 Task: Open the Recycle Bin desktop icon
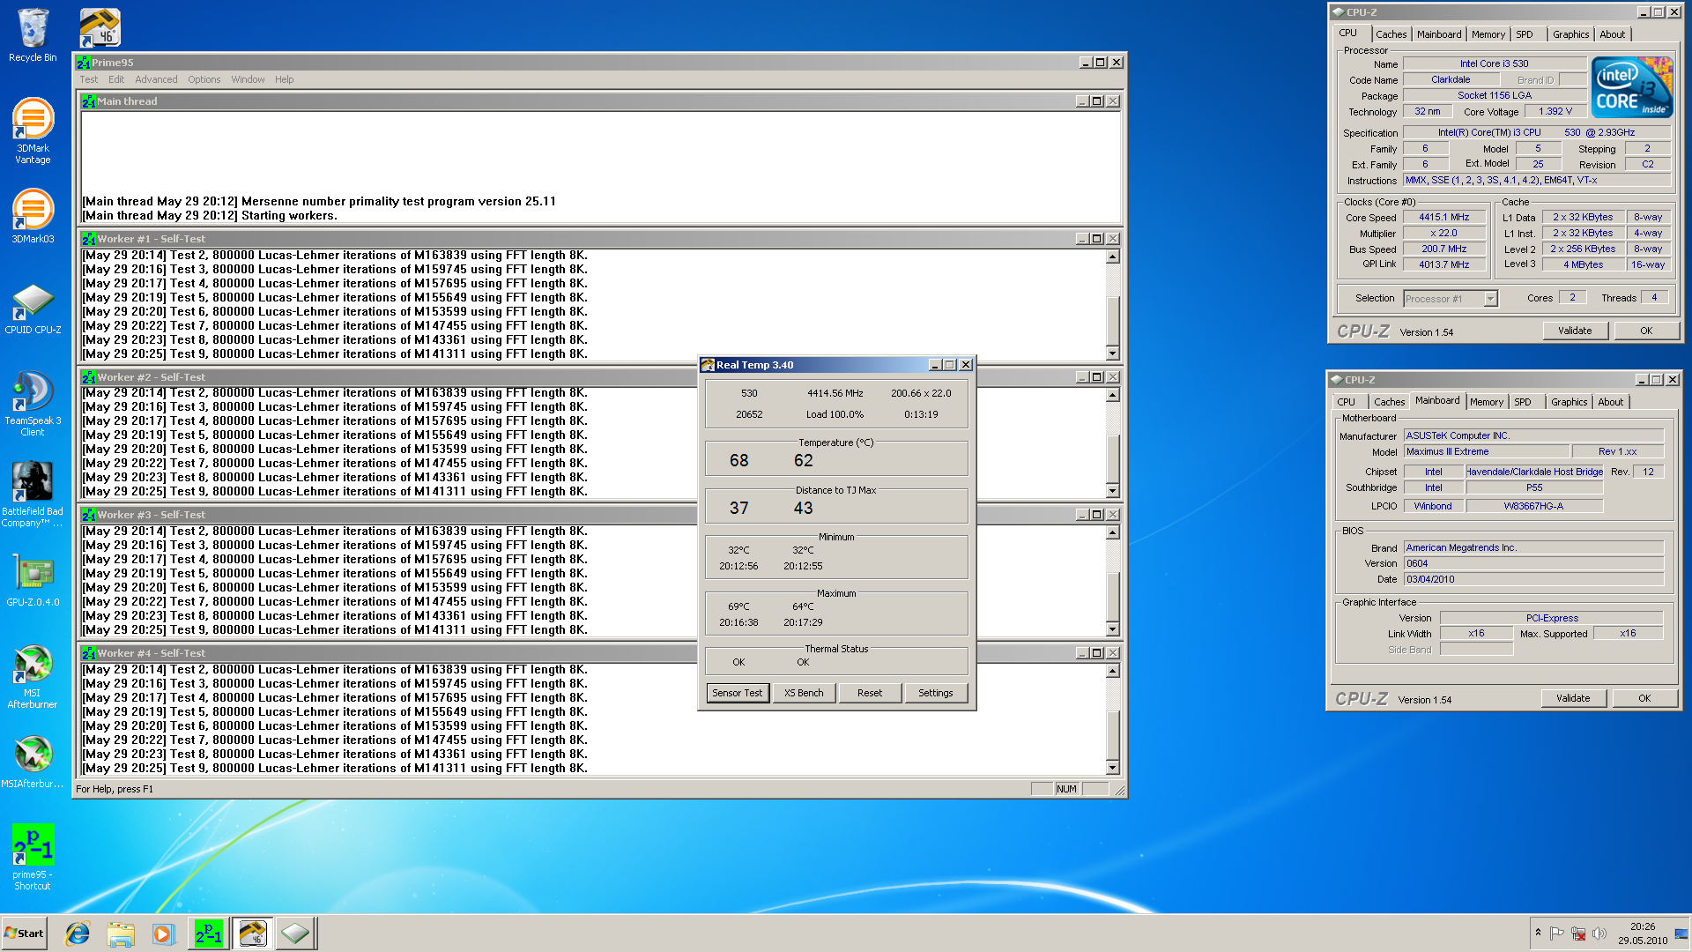(33, 35)
